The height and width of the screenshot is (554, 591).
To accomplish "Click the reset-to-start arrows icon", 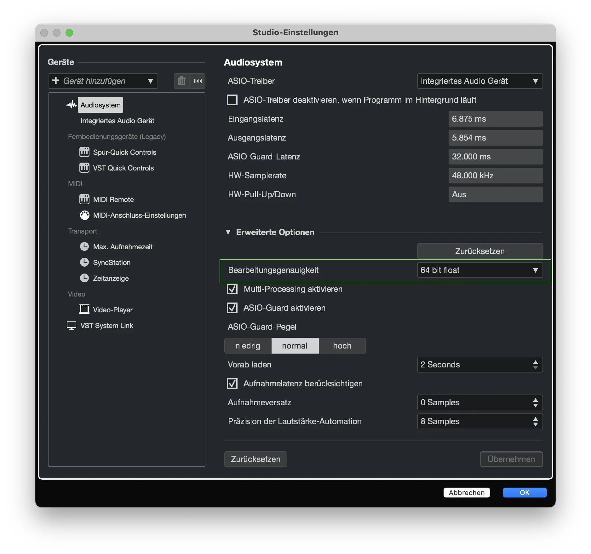I will click(x=198, y=81).
